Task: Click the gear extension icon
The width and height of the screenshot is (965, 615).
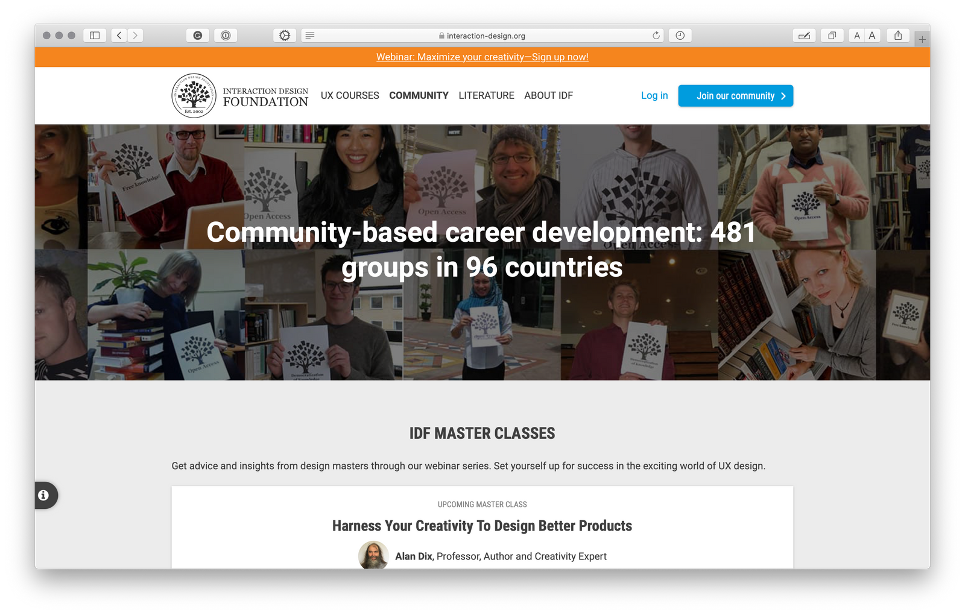Action: (285, 36)
